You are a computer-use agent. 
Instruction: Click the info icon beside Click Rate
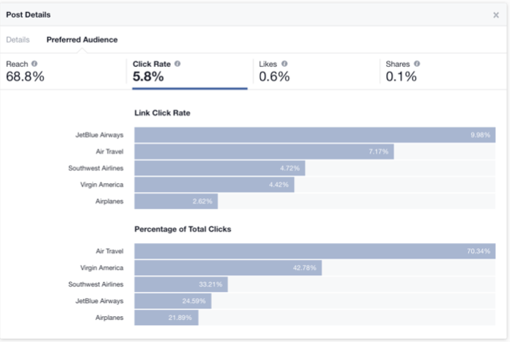point(177,64)
